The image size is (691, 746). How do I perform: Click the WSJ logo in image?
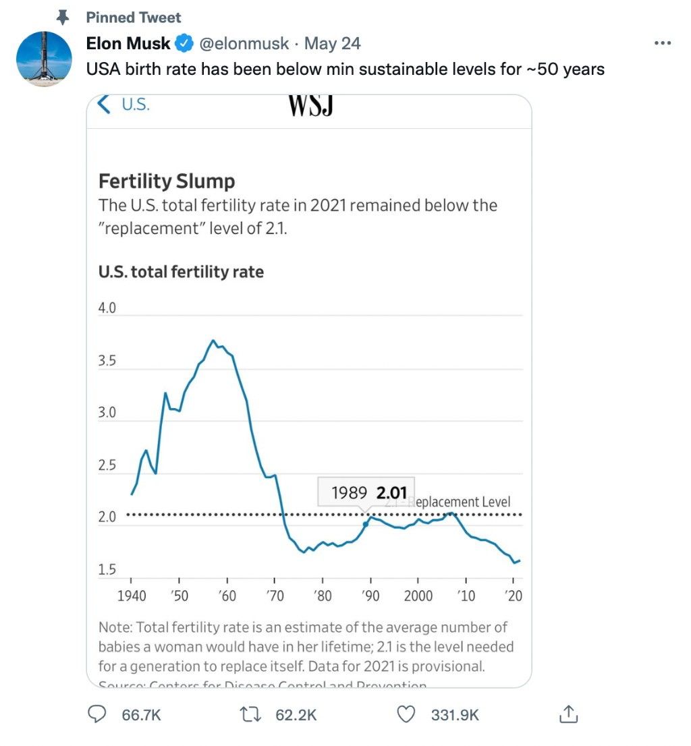point(310,106)
